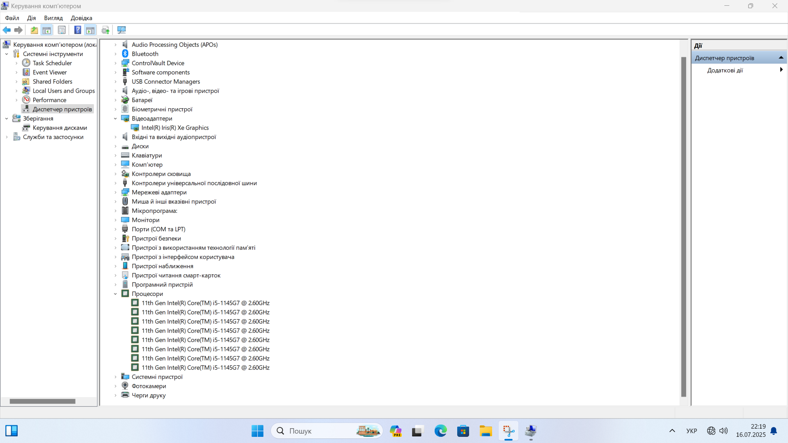Screen dimensions: 788x443
Task: Collapse the Відеоадаптери category
Action: [x=115, y=119]
